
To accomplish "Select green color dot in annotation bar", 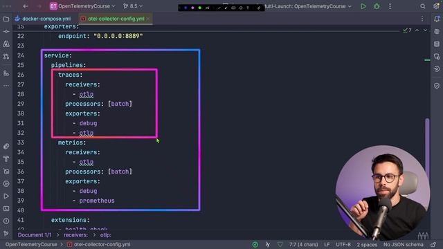I will (x=200, y=8).
